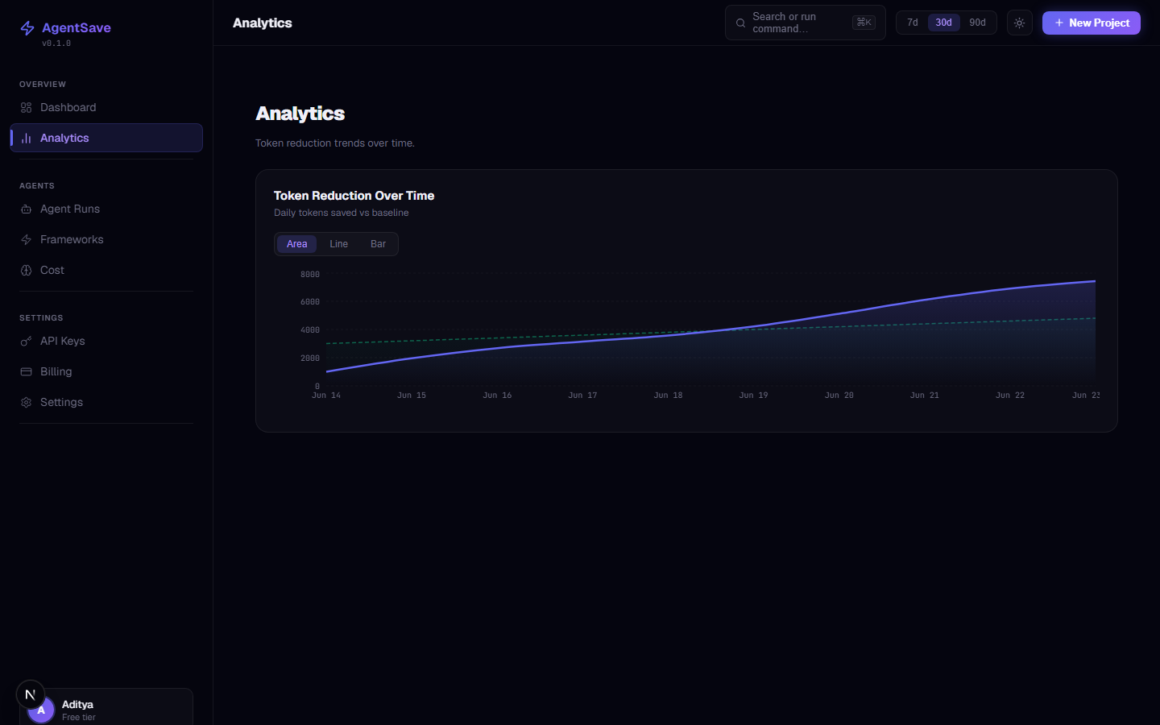
Task: Click the v0.1.0 version text
Action: tap(56, 43)
